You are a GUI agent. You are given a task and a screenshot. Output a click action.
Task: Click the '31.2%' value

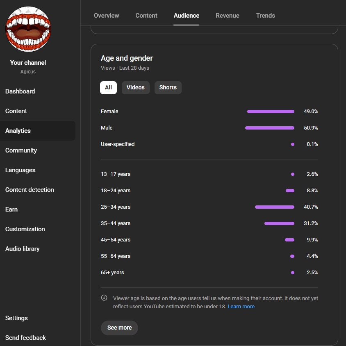pyautogui.click(x=311, y=223)
